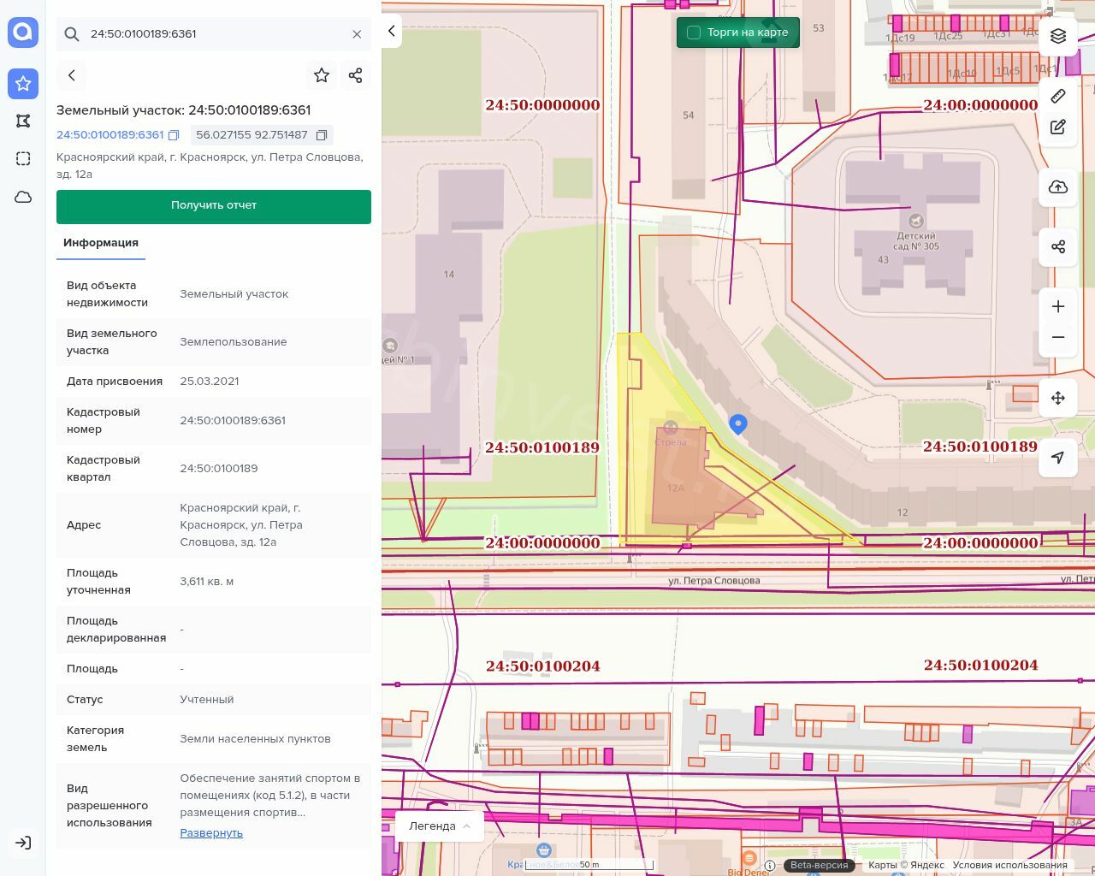The width and height of the screenshot is (1095, 876).
Task: Open the favorites section in sidebar
Action: tap(23, 83)
